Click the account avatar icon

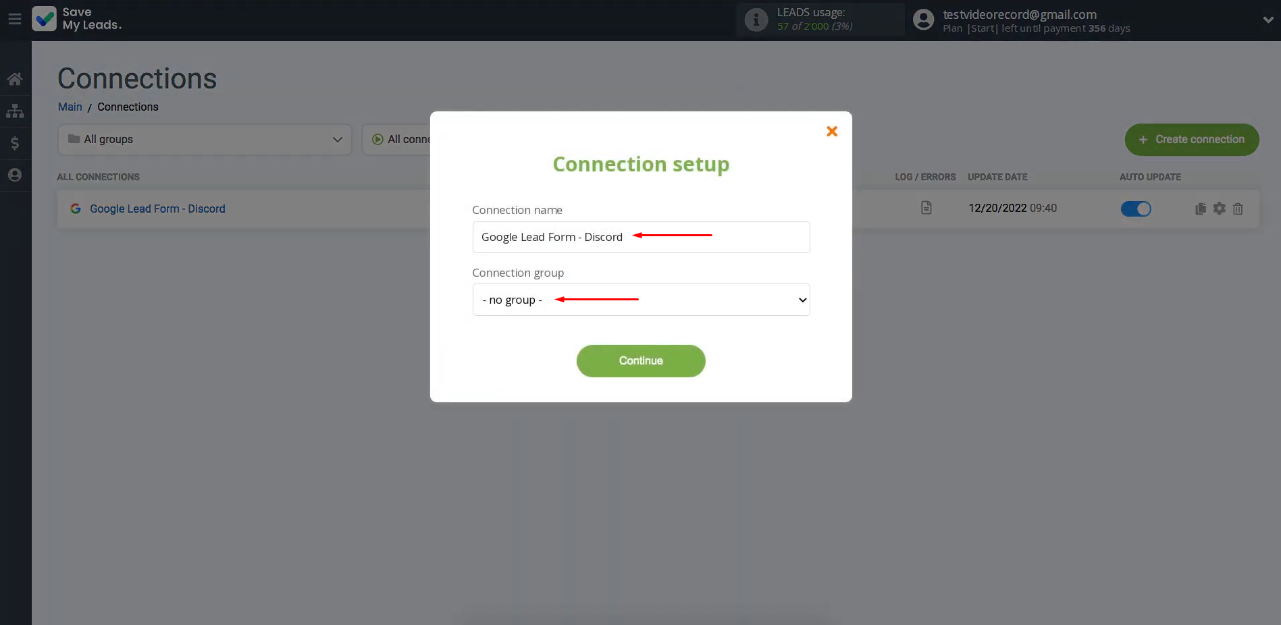[x=923, y=20]
